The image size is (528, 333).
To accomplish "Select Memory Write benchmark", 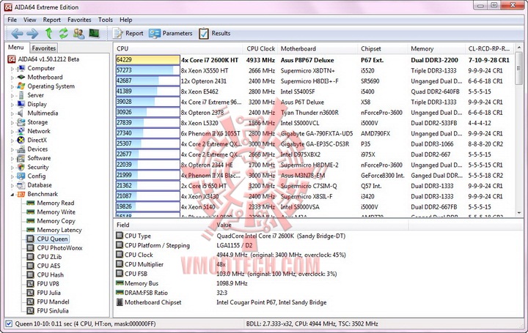I will point(56,212).
